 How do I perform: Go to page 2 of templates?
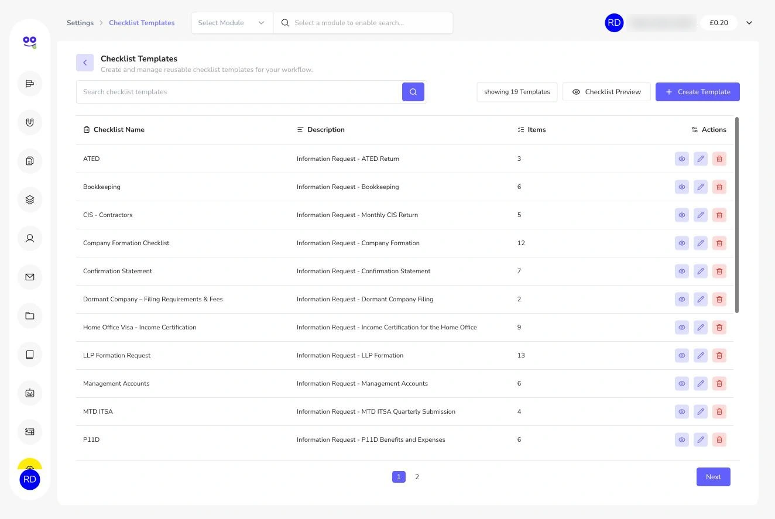tap(417, 477)
